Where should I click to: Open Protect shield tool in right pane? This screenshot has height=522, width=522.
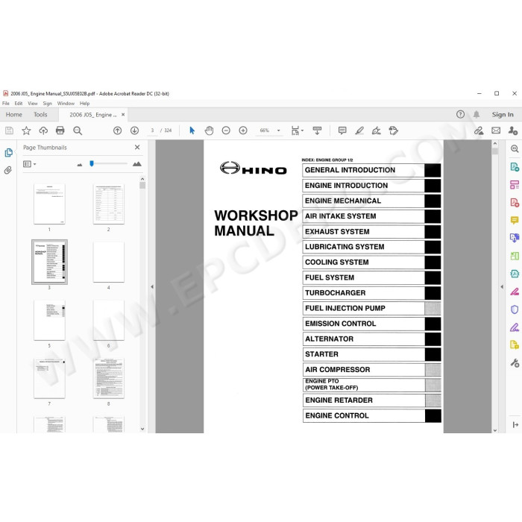[515, 309]
